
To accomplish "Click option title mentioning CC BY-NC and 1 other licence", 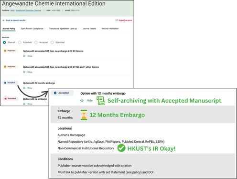I will 61,67.
